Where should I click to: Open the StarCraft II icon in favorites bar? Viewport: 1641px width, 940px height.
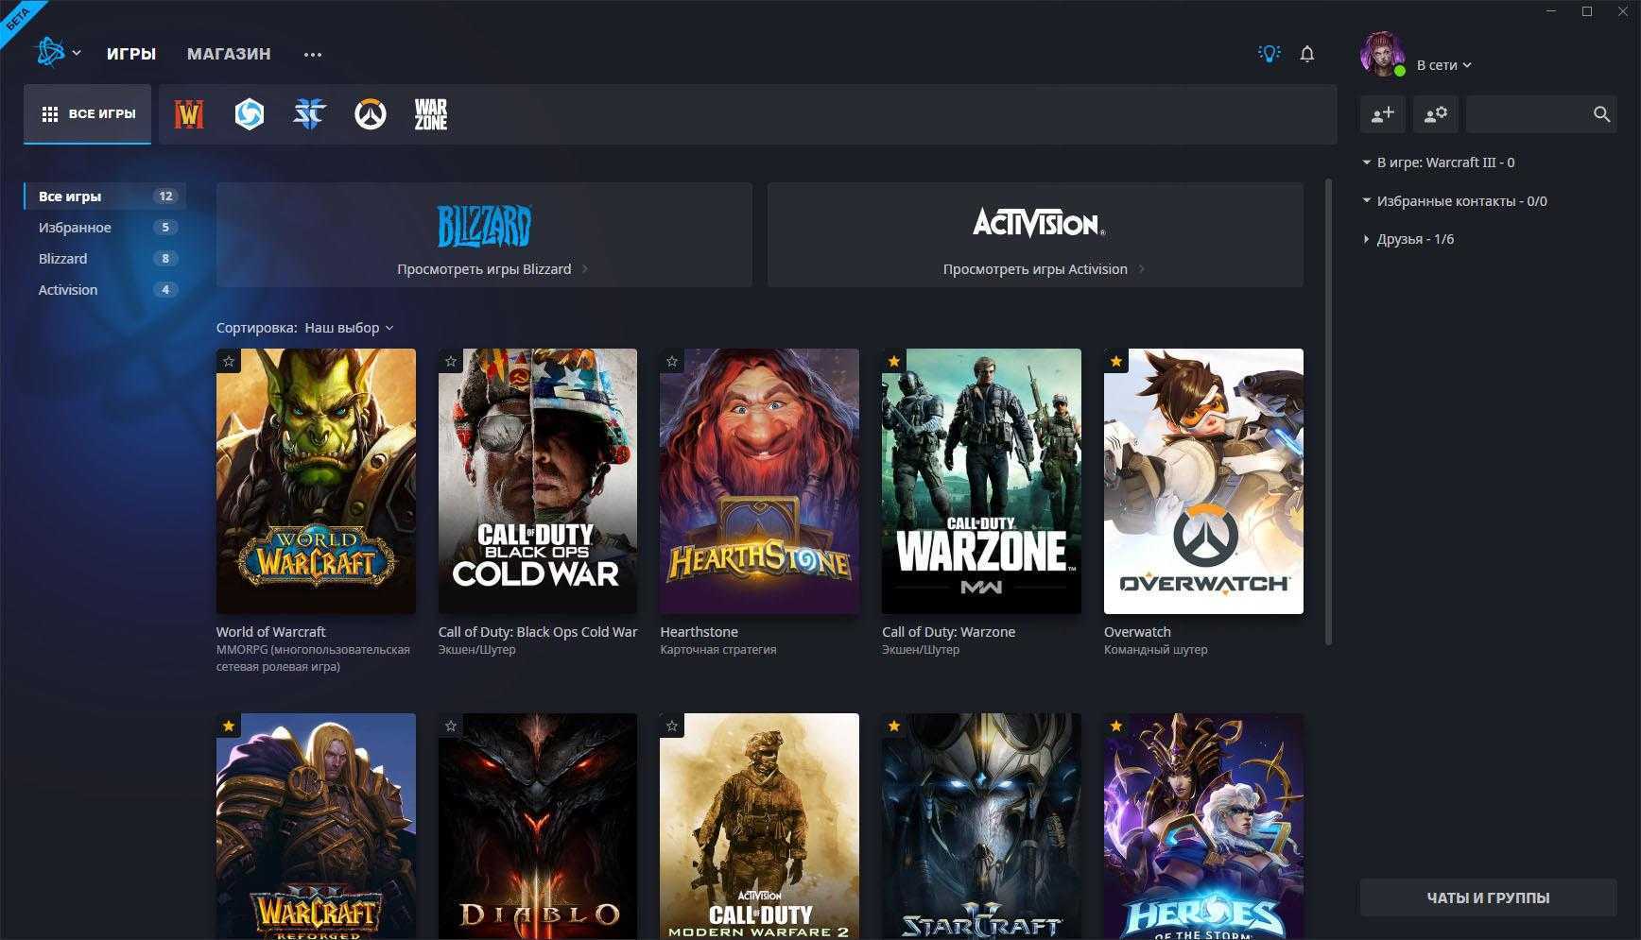[x=309, y=114]
